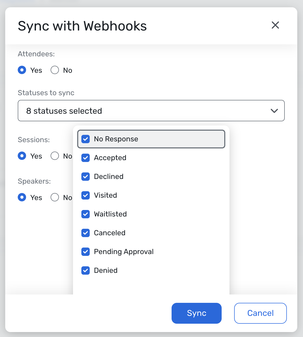303x337 pixels.
Task: Deselect the Canceled status checkbox
Action: (86, 233)
